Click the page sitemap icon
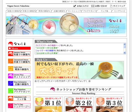 pyautogui.click(x=111, y=6)
